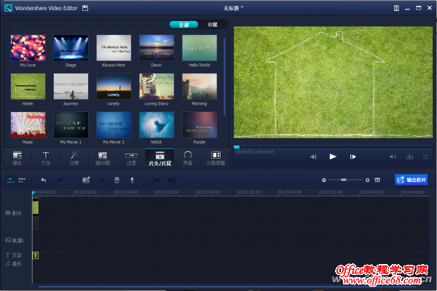Image resolution: width=437 pixels, height=291 pixels.
Task: Zoom in the timeline
Action: tap(367, 180)
